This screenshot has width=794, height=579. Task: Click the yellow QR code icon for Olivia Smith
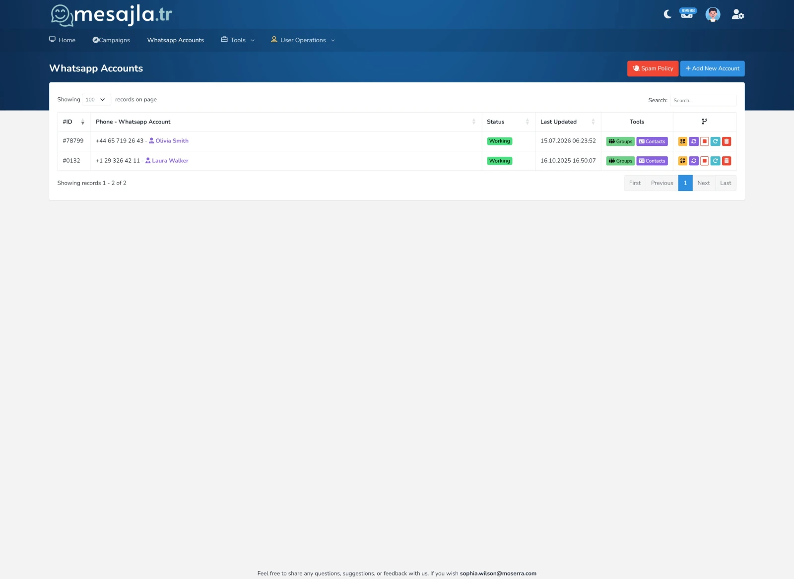683,141
